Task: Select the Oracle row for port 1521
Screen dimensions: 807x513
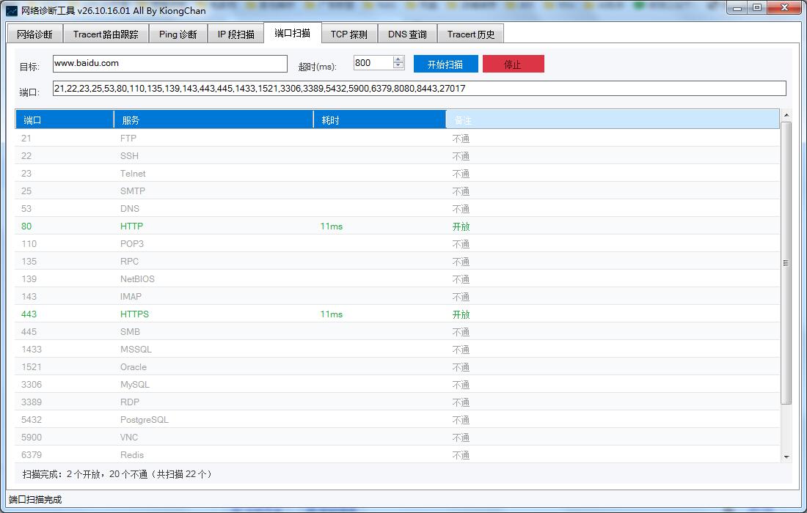Action: (x=398, y=367)
